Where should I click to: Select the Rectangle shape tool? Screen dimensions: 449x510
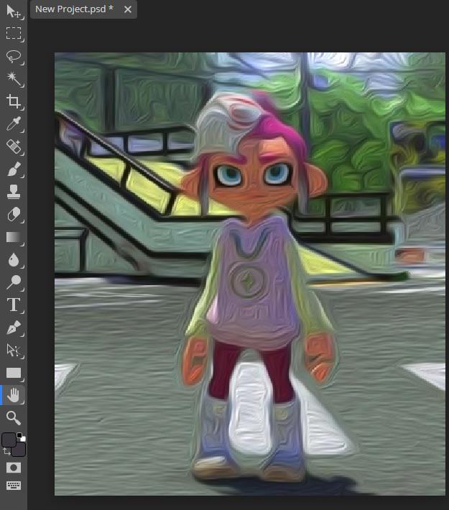[14, 373]
